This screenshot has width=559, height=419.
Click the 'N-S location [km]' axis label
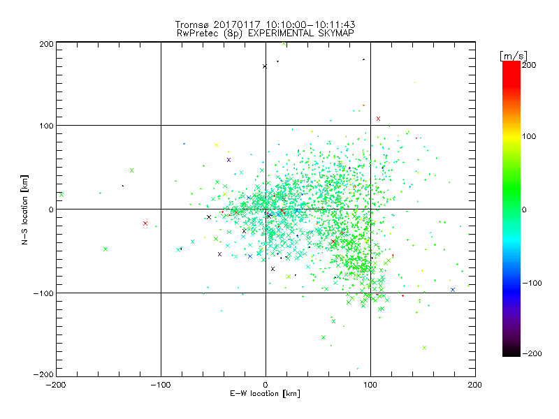pos(24,209)
